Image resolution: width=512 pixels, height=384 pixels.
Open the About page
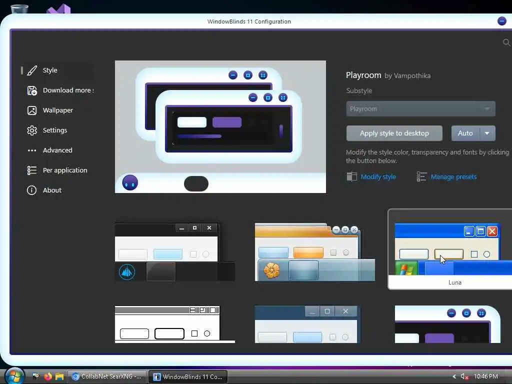(57, 190)
